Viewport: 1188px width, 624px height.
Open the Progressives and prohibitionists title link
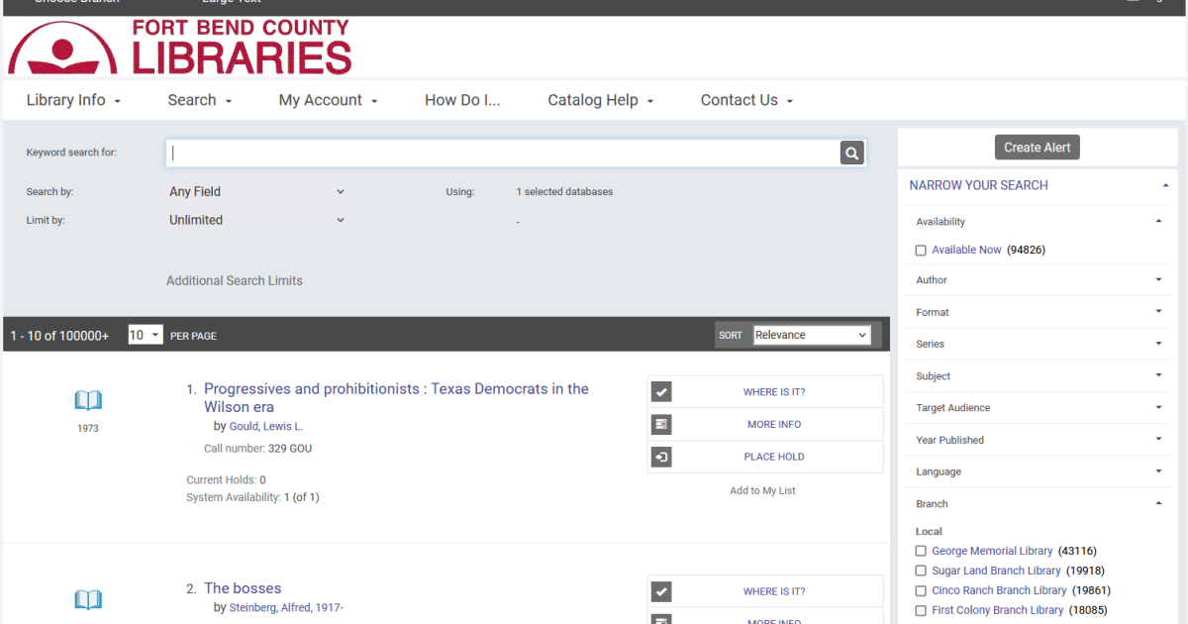(x=396, y=398)
